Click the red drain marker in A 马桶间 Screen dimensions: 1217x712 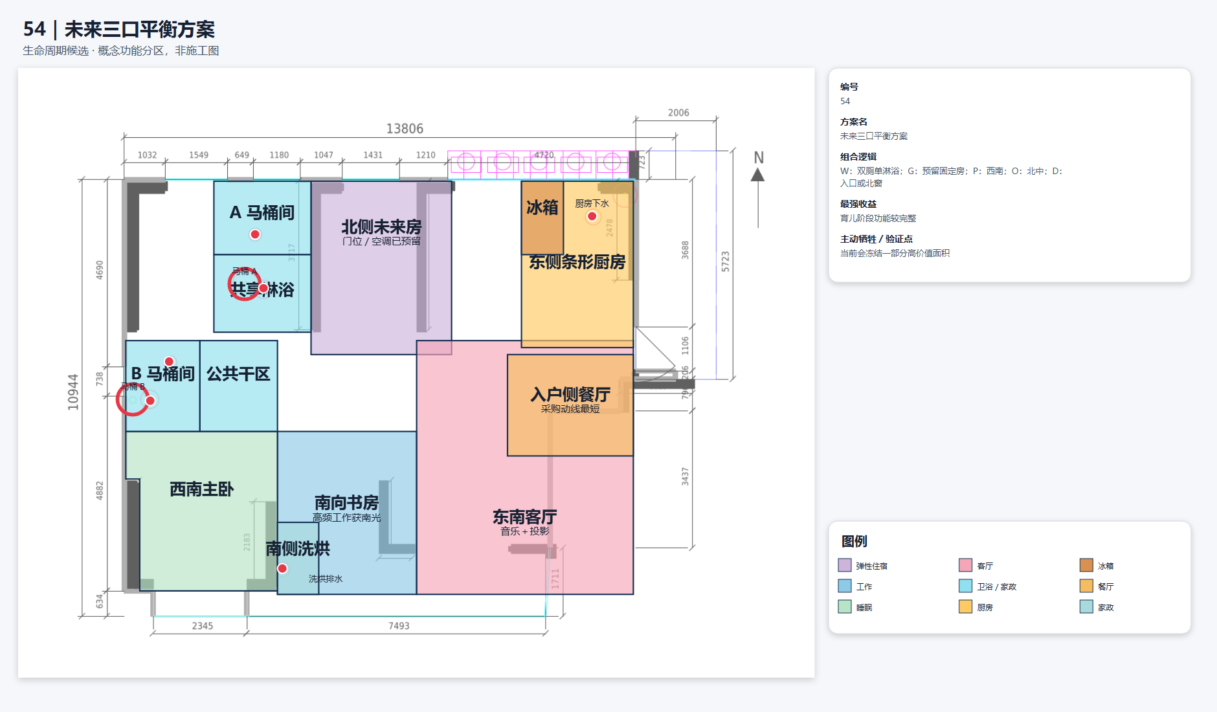[255, 234]
